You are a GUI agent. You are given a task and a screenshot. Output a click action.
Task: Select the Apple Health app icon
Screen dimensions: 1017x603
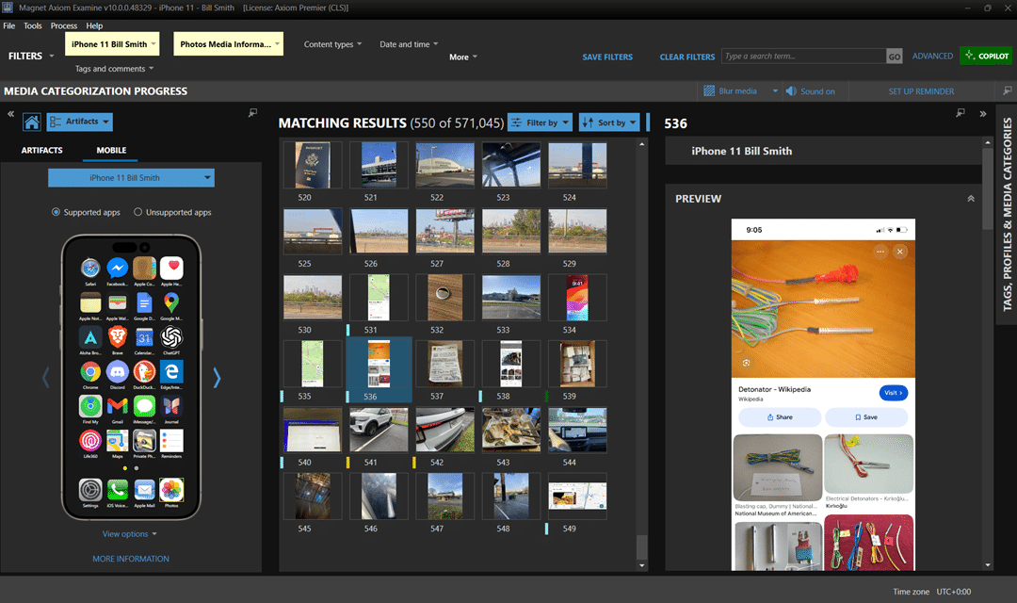pyautogui.click(x=172, y=268)
